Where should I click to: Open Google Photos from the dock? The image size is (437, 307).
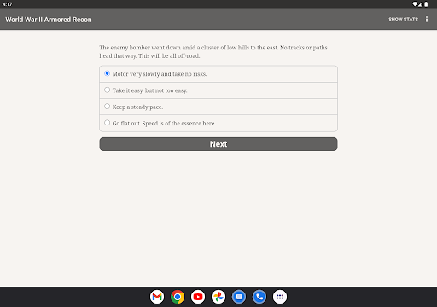pyautogui.click(x=218, y=297)
